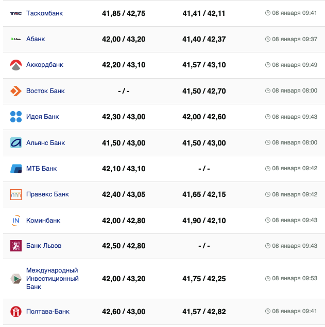Click the Аккордбанк red logo icon
The height and width of the screenshot is (327, 325).
(x=16, y=65)
